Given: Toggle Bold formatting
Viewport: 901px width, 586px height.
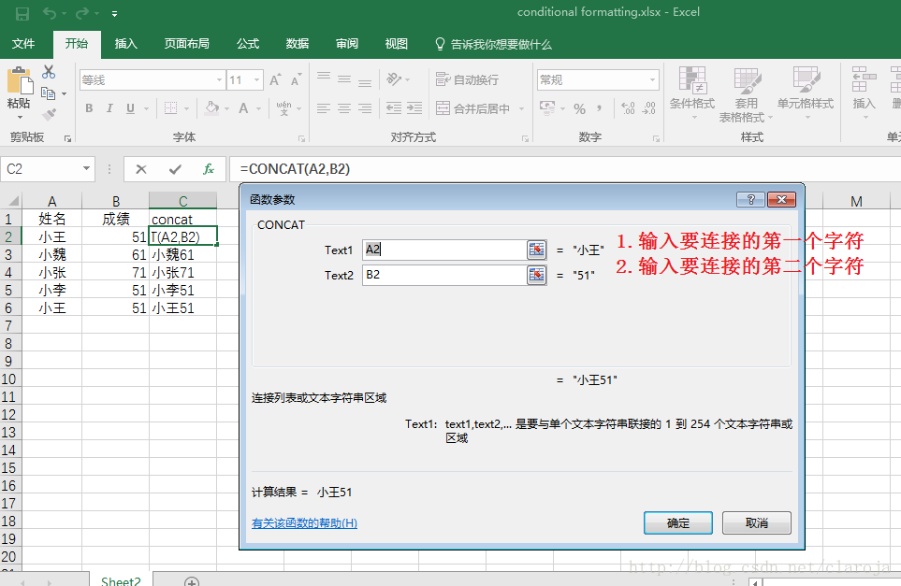Looking at the screenshot, I should coord(89,107).
